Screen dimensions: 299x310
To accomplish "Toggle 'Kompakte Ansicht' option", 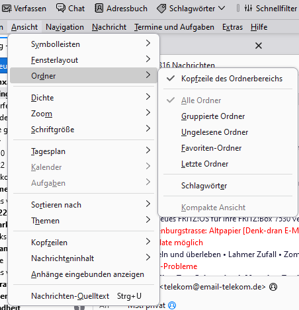I will click(x=228, y=208).
